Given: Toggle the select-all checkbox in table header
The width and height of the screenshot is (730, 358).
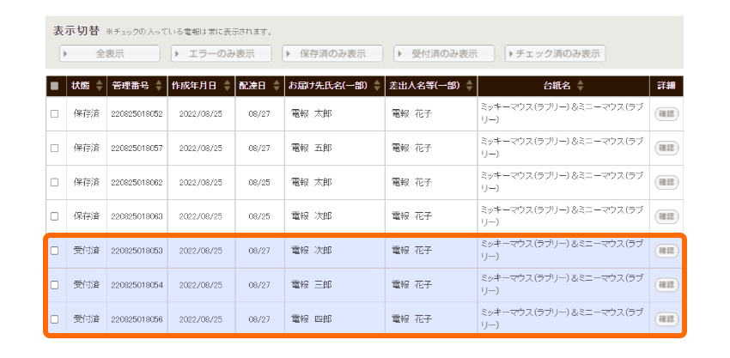Looking at the screenshot, I should click(54, 86).
